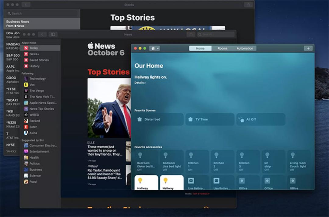Click the Stocks share icon
This screenshot has height=217, width=329.
(248, 5)
